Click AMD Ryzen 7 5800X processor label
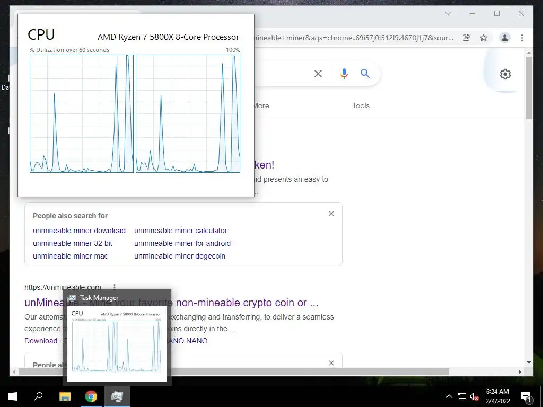 pos(168,37)
